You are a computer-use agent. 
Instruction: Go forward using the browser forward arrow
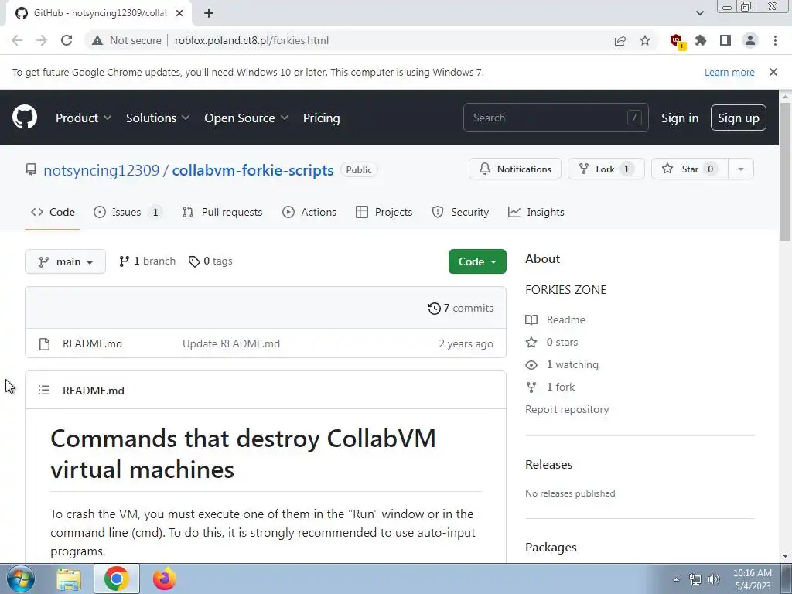42,40
